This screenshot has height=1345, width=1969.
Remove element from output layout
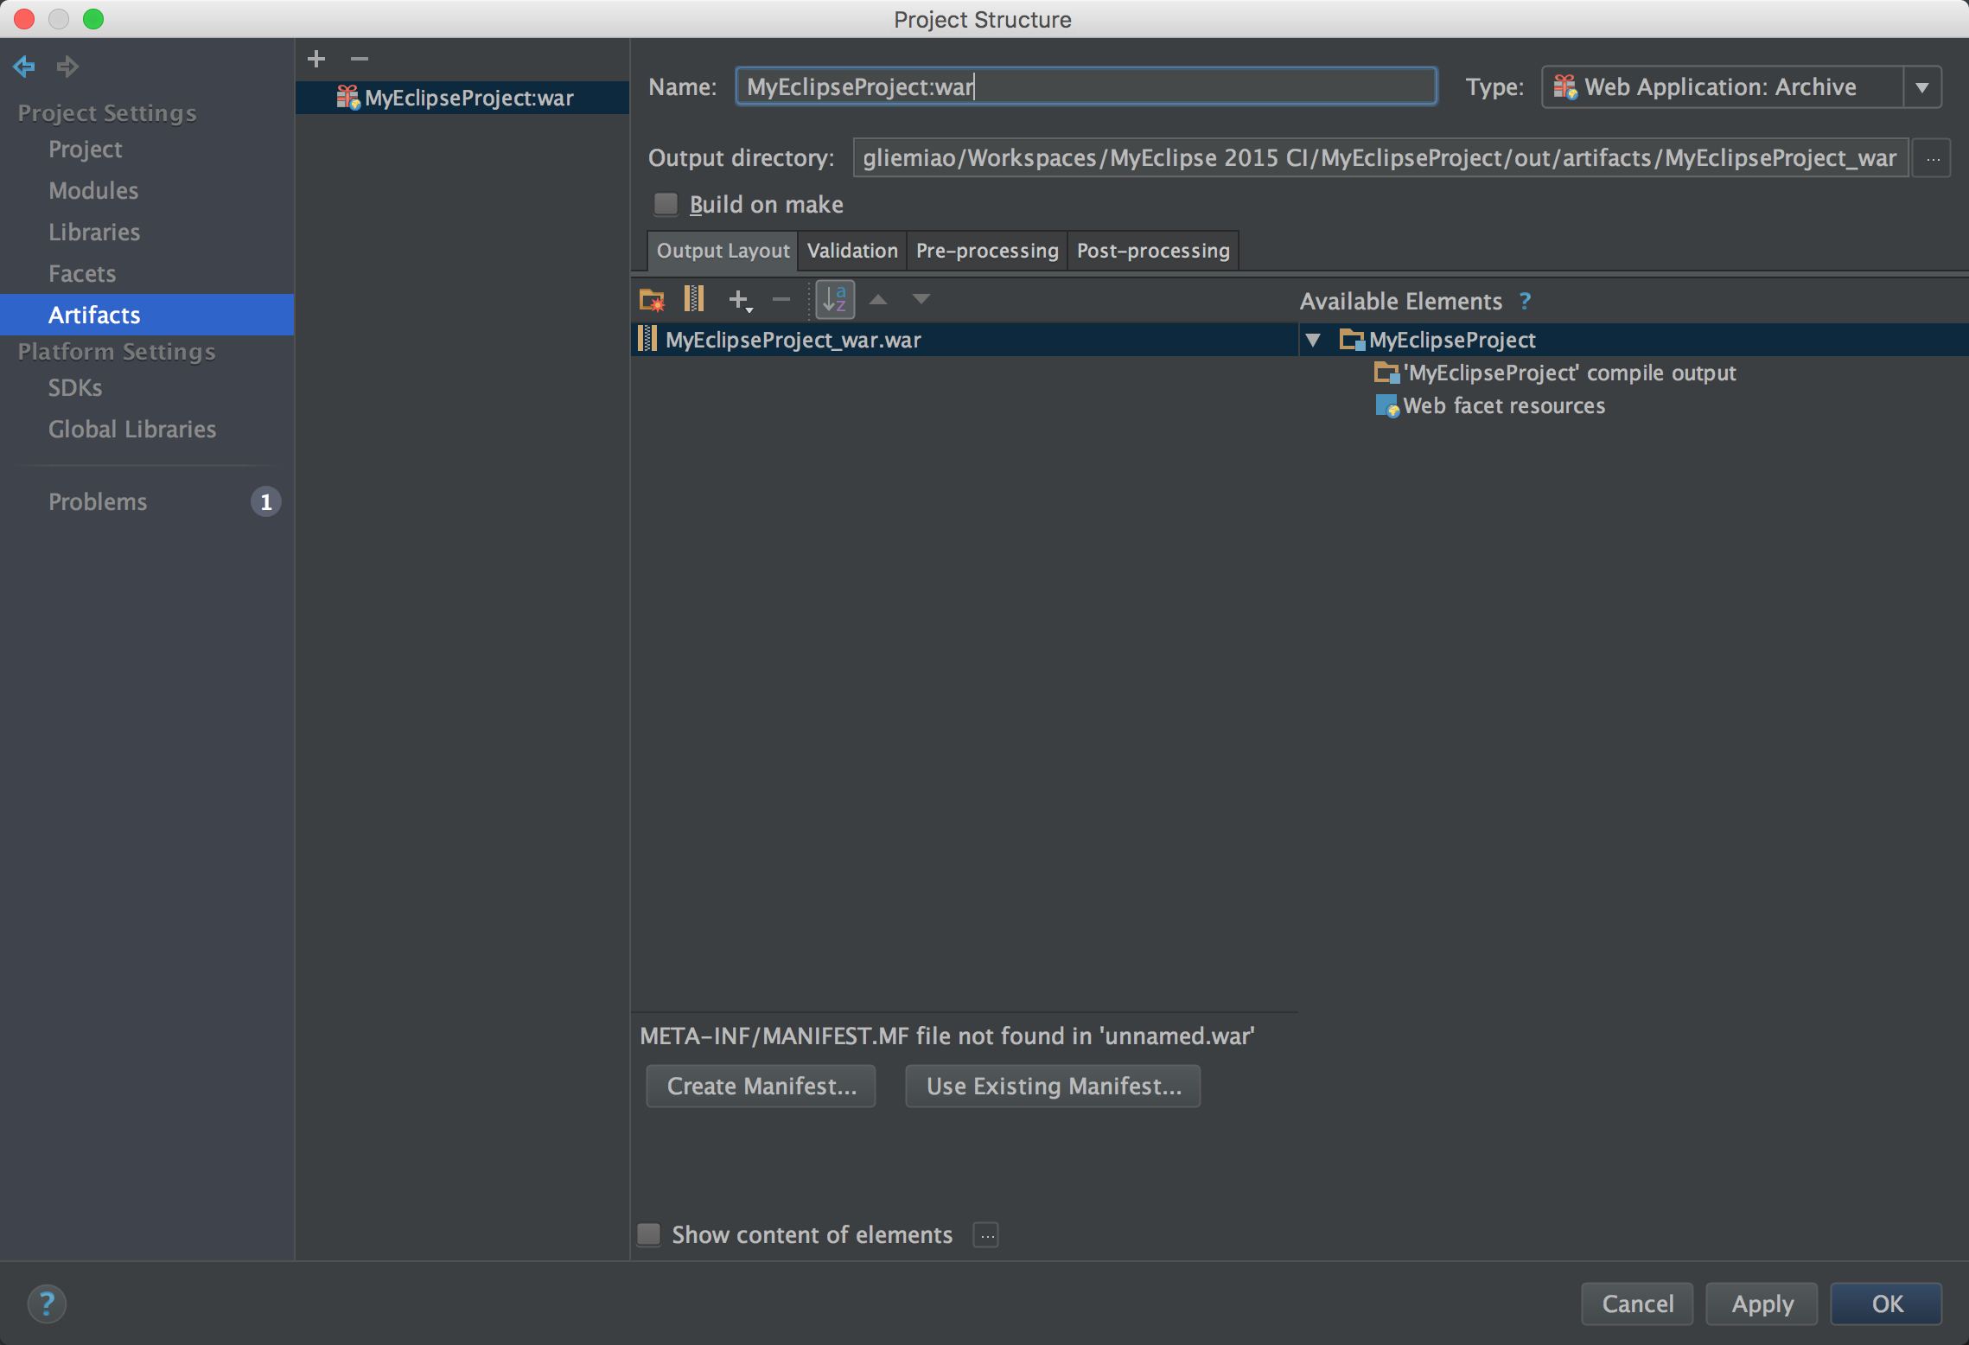click(x=781, y=300)
